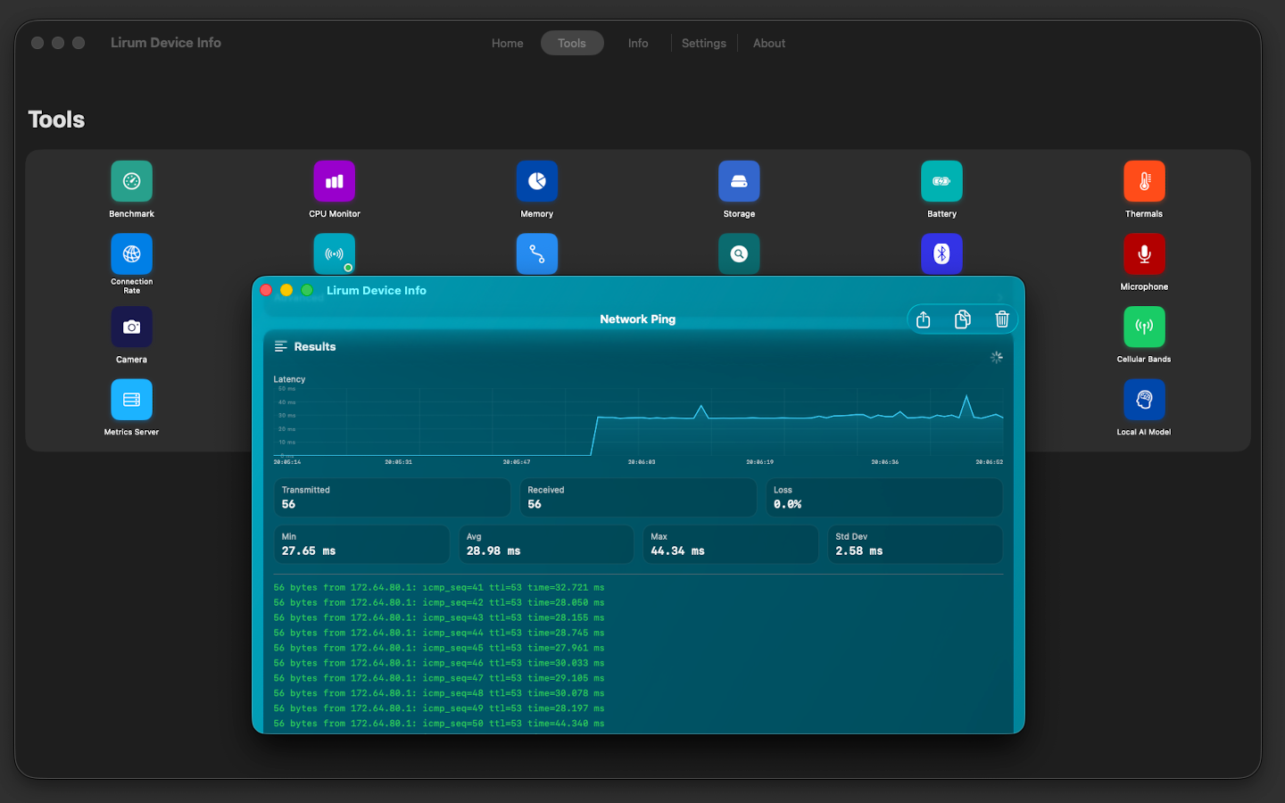Select log line icmp_seq=47

(439, 679)
